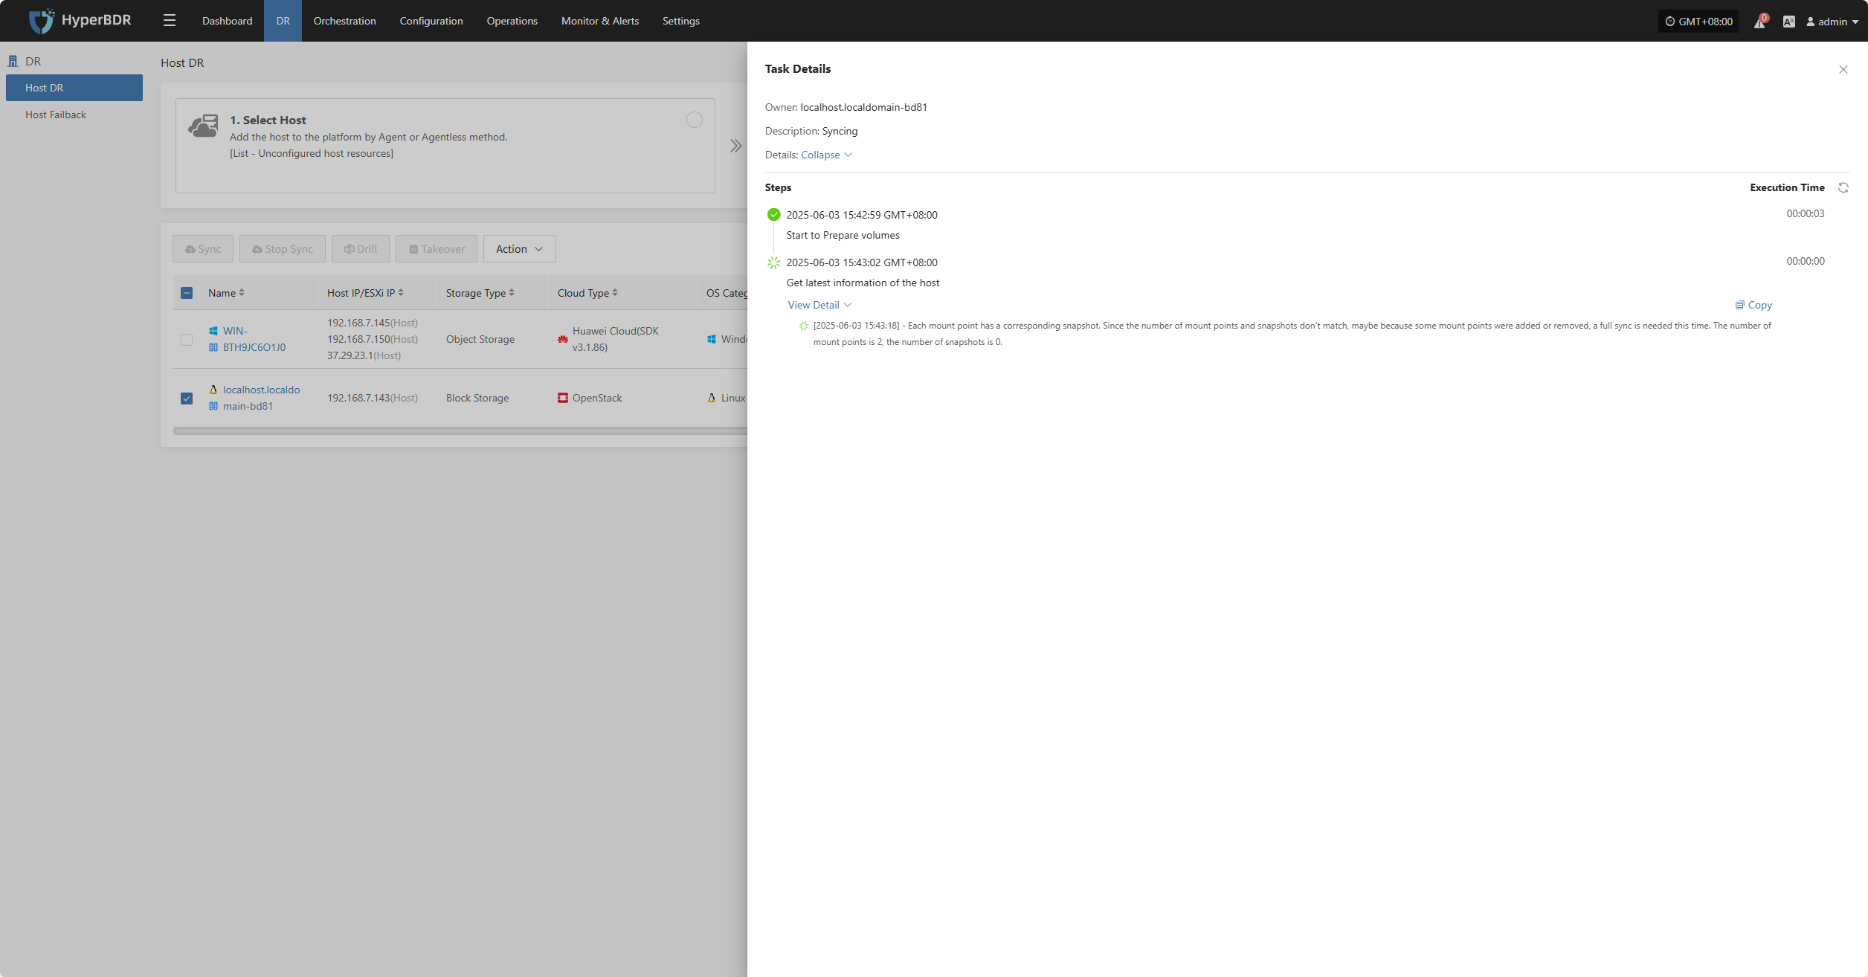Viewport: 1868px width, 977px height.
Task: Open the Monitor & Alerts menu
Action: tap(599, 21)
